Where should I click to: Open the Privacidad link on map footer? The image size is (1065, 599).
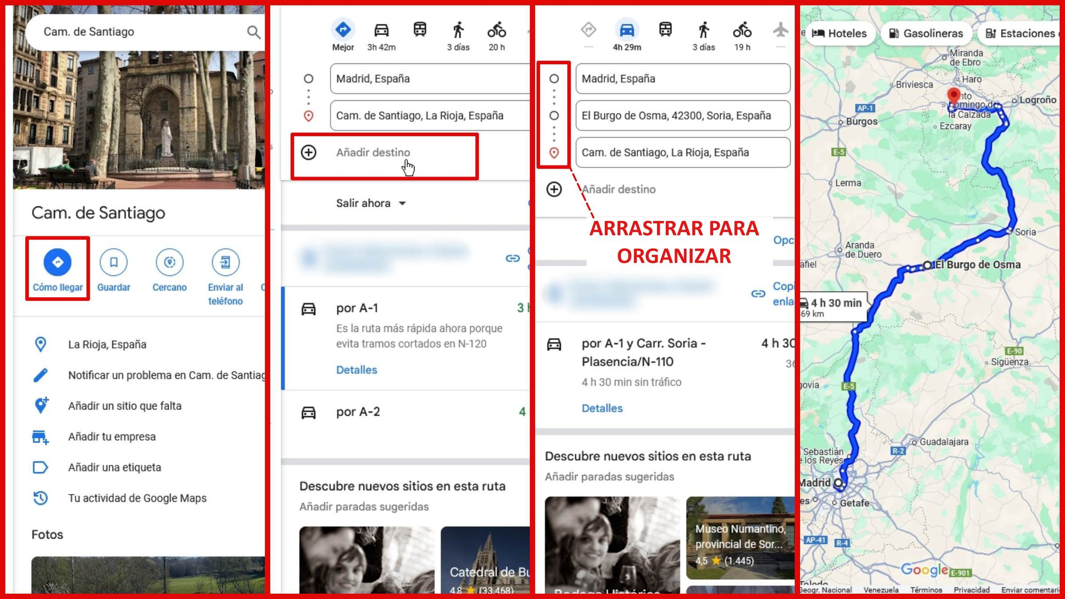pyautogui.click(x=972, y=590)
